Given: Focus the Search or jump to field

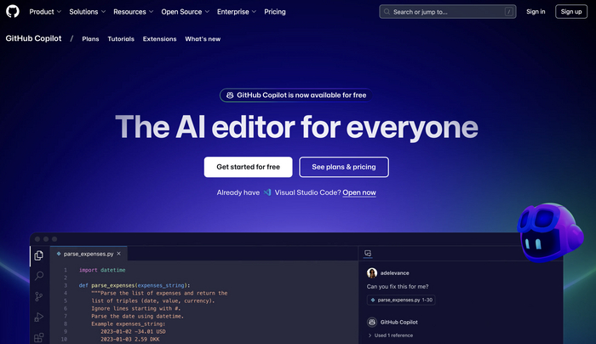Looking at the screenshot, I should (x=447, y=12).
